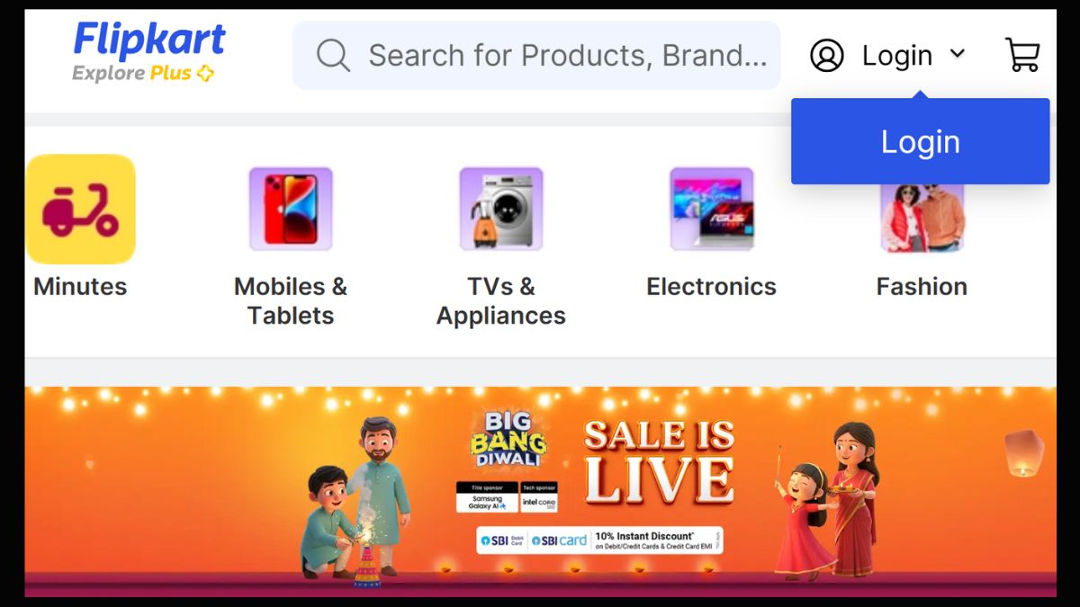Screen dimensions: 1080x607
Task: Focus the Search for Products field
Action: click(x=536, y=56)
